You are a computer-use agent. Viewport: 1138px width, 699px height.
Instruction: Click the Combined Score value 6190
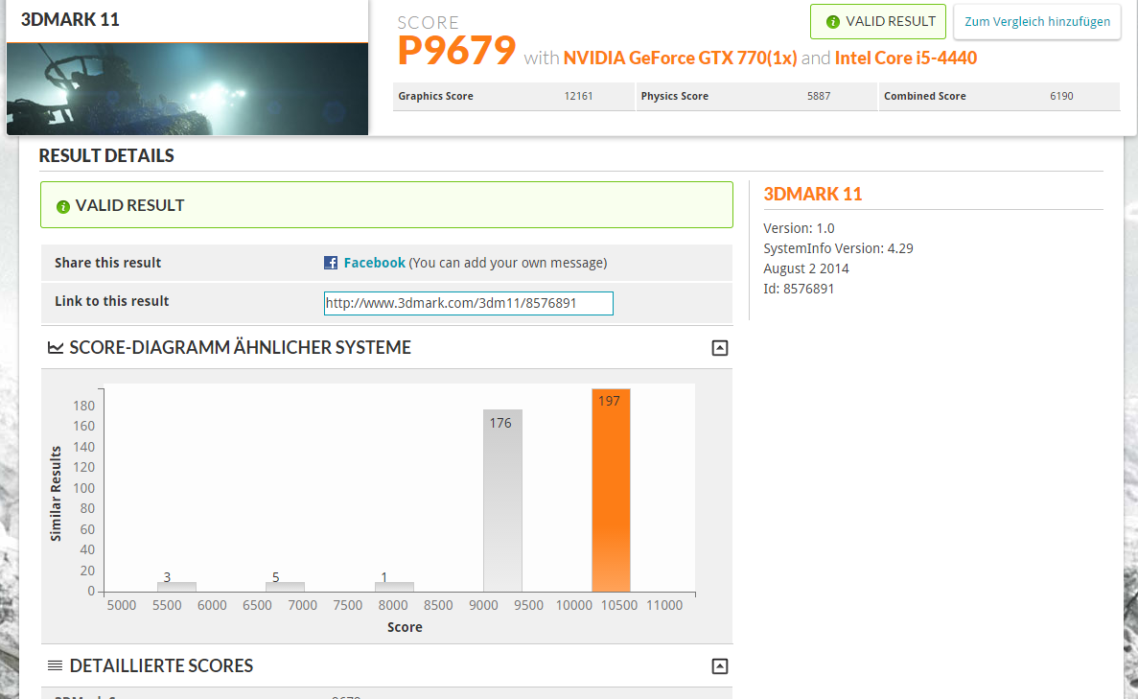(x=1061, y=96)
